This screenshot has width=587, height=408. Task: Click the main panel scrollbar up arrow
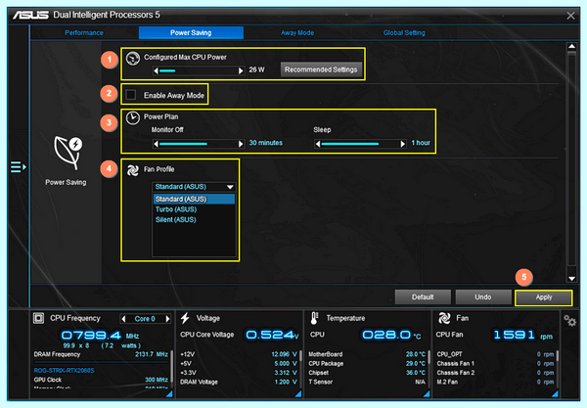pos(571,46)
